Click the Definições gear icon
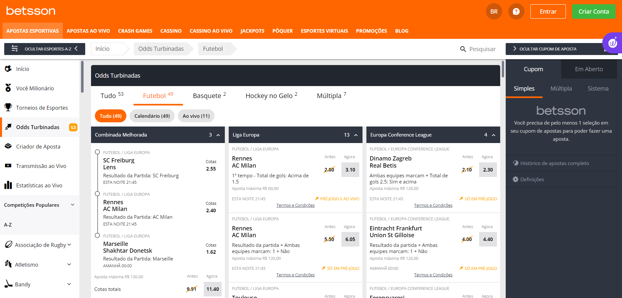 [x=515, y=179]
